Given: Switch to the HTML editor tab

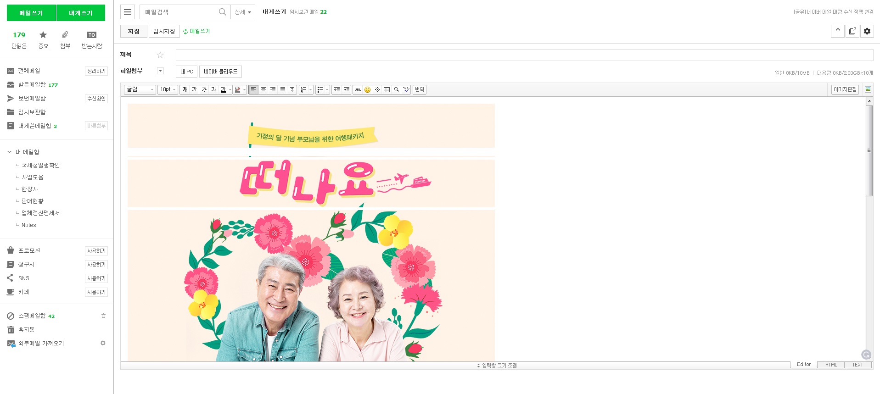Looking at the screenshot, I should 831,365.
